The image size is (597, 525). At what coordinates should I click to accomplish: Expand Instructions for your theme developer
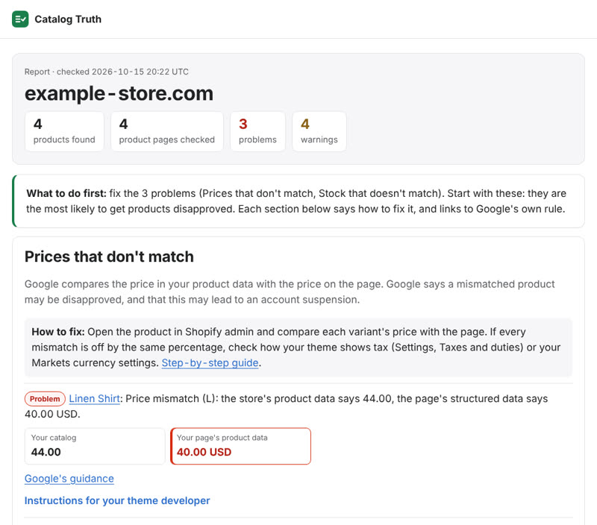pos(117,500)
